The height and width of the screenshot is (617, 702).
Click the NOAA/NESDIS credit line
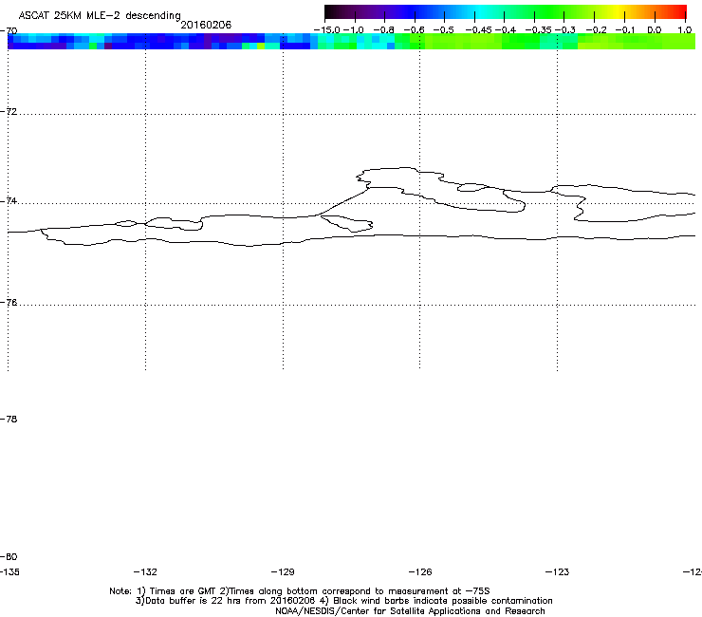pos(410,610)
